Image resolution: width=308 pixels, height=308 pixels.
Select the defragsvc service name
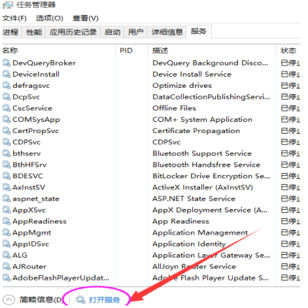(31, 86)
